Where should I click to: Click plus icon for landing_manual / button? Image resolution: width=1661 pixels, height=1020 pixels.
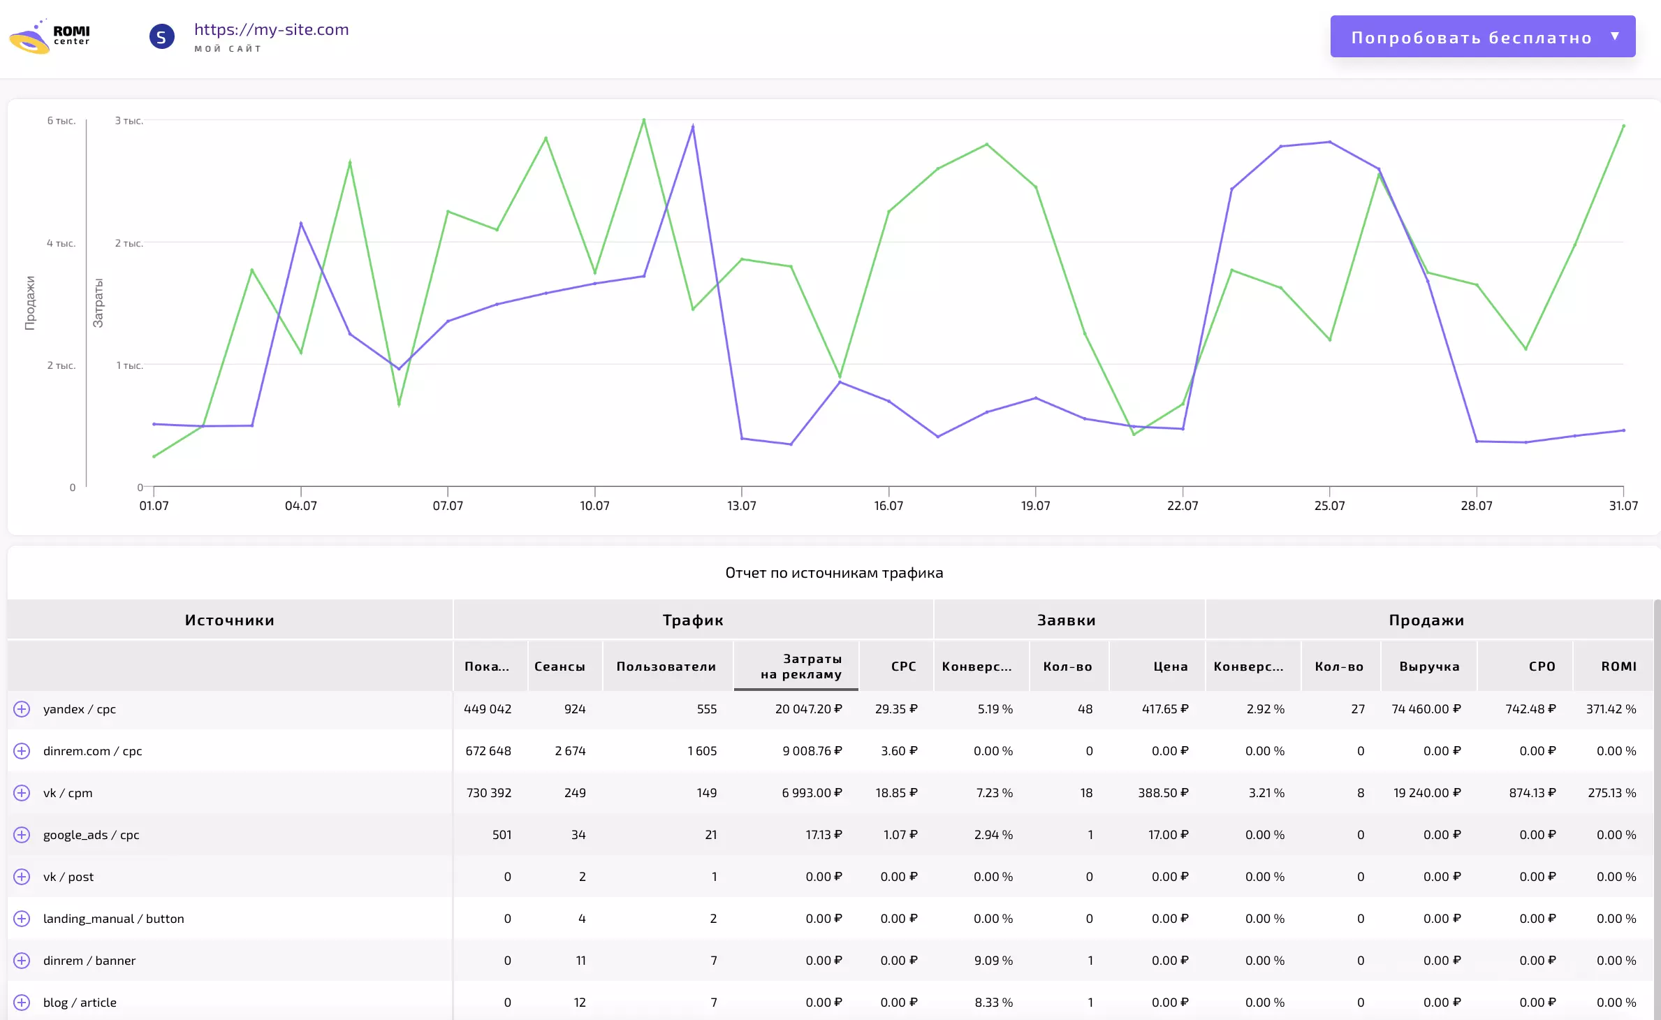[22, 919]
